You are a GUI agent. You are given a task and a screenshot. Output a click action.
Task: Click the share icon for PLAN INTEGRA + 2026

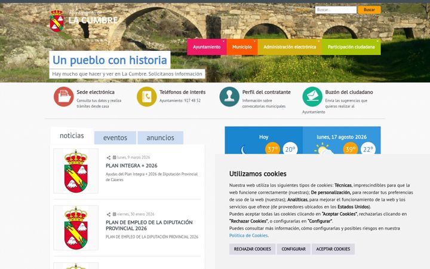tap(108, 158)
